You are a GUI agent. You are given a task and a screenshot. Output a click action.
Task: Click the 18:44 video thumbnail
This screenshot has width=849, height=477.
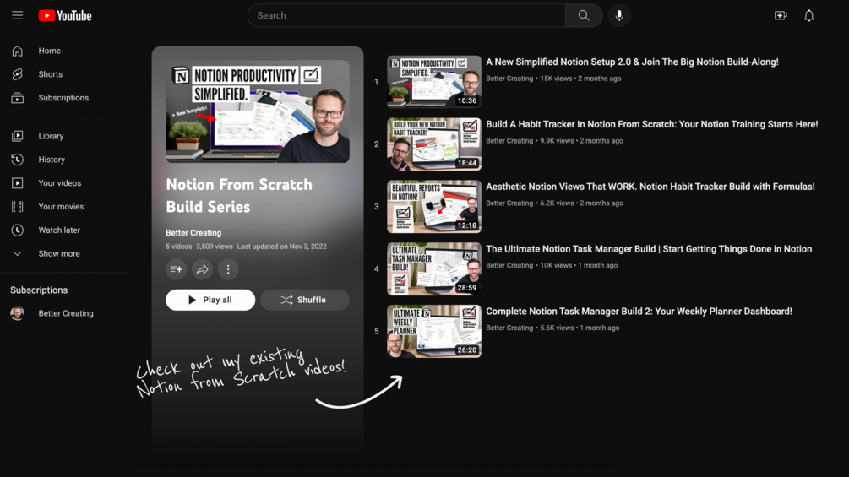click(434, 144)
